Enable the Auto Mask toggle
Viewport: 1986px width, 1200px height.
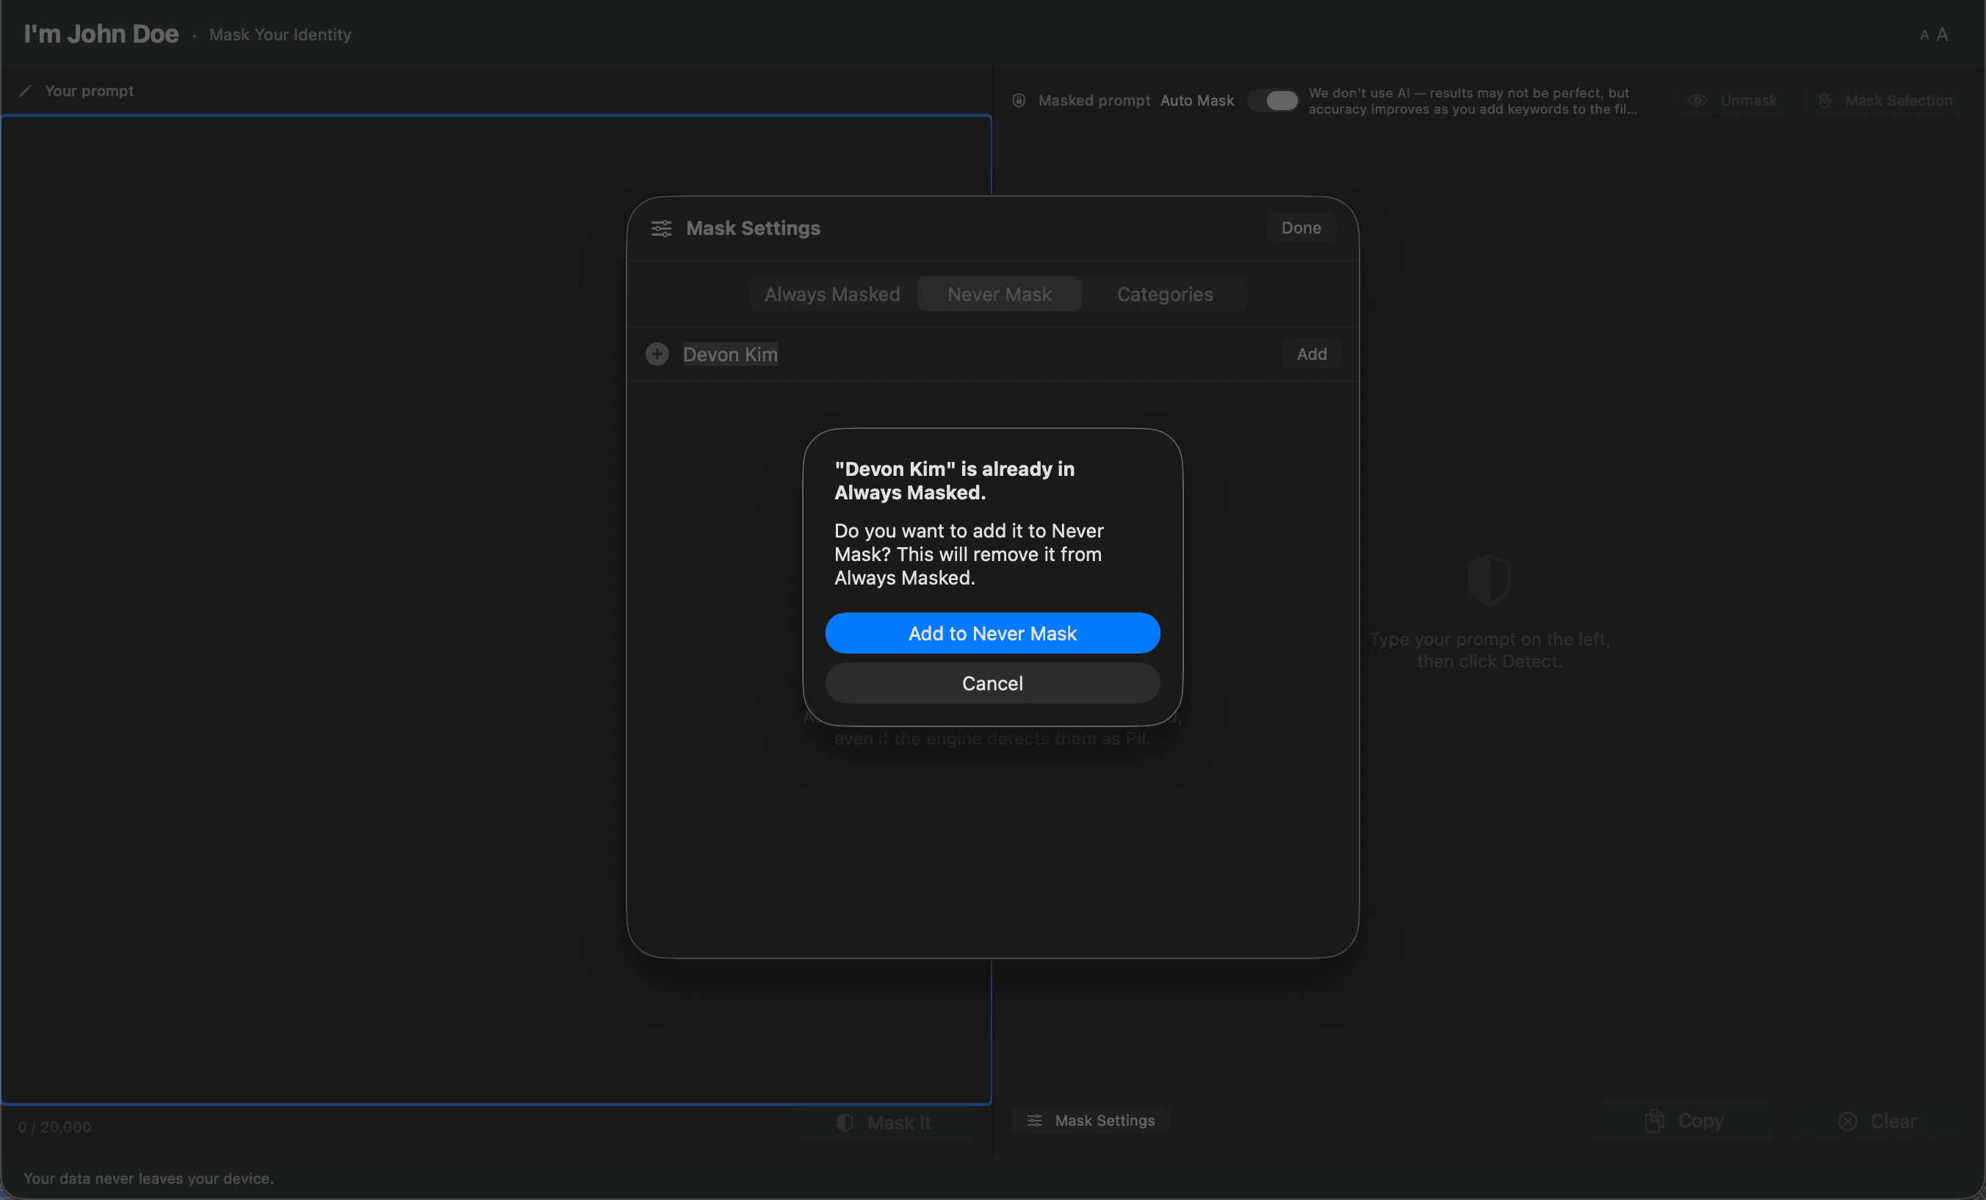click(1274, 100)
